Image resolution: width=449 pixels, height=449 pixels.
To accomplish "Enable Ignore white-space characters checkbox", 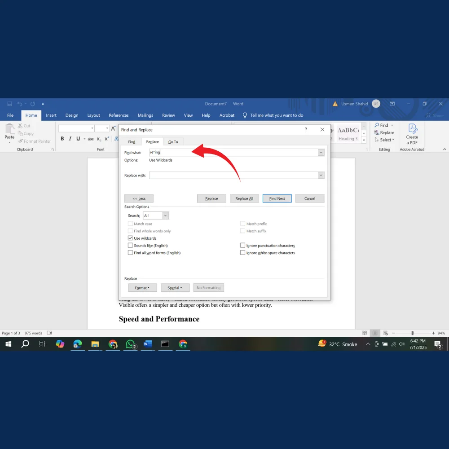I will pyautogui.click(x=242, y=252).
